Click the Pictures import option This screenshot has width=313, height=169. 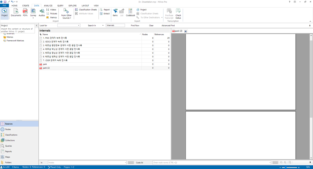(52, 13)
